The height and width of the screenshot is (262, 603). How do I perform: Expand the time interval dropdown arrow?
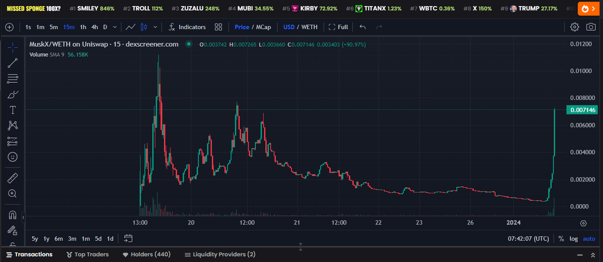point(116,27)
